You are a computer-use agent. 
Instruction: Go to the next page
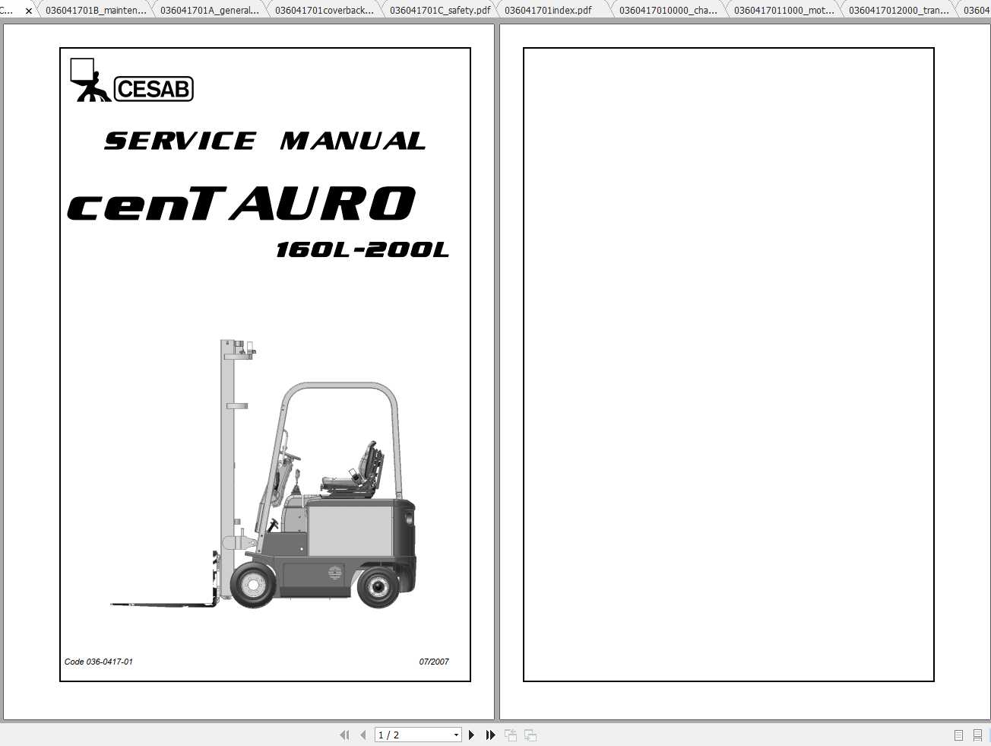[471, 735]
